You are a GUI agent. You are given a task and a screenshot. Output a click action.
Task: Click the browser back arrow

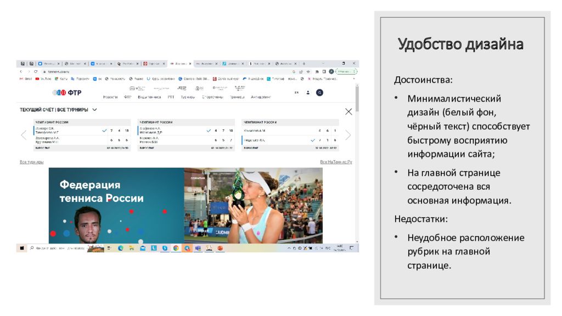click(21, 72)
